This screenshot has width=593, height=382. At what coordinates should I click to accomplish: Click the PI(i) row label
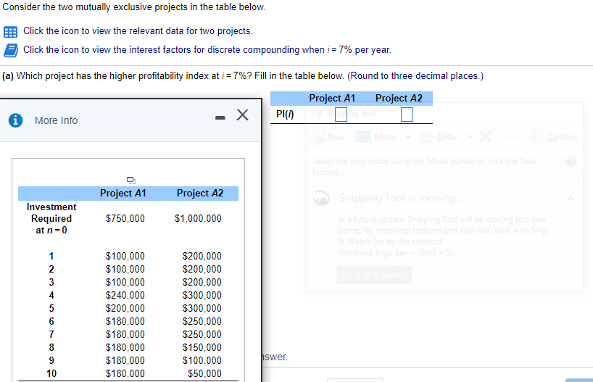[x=285, y=115]
